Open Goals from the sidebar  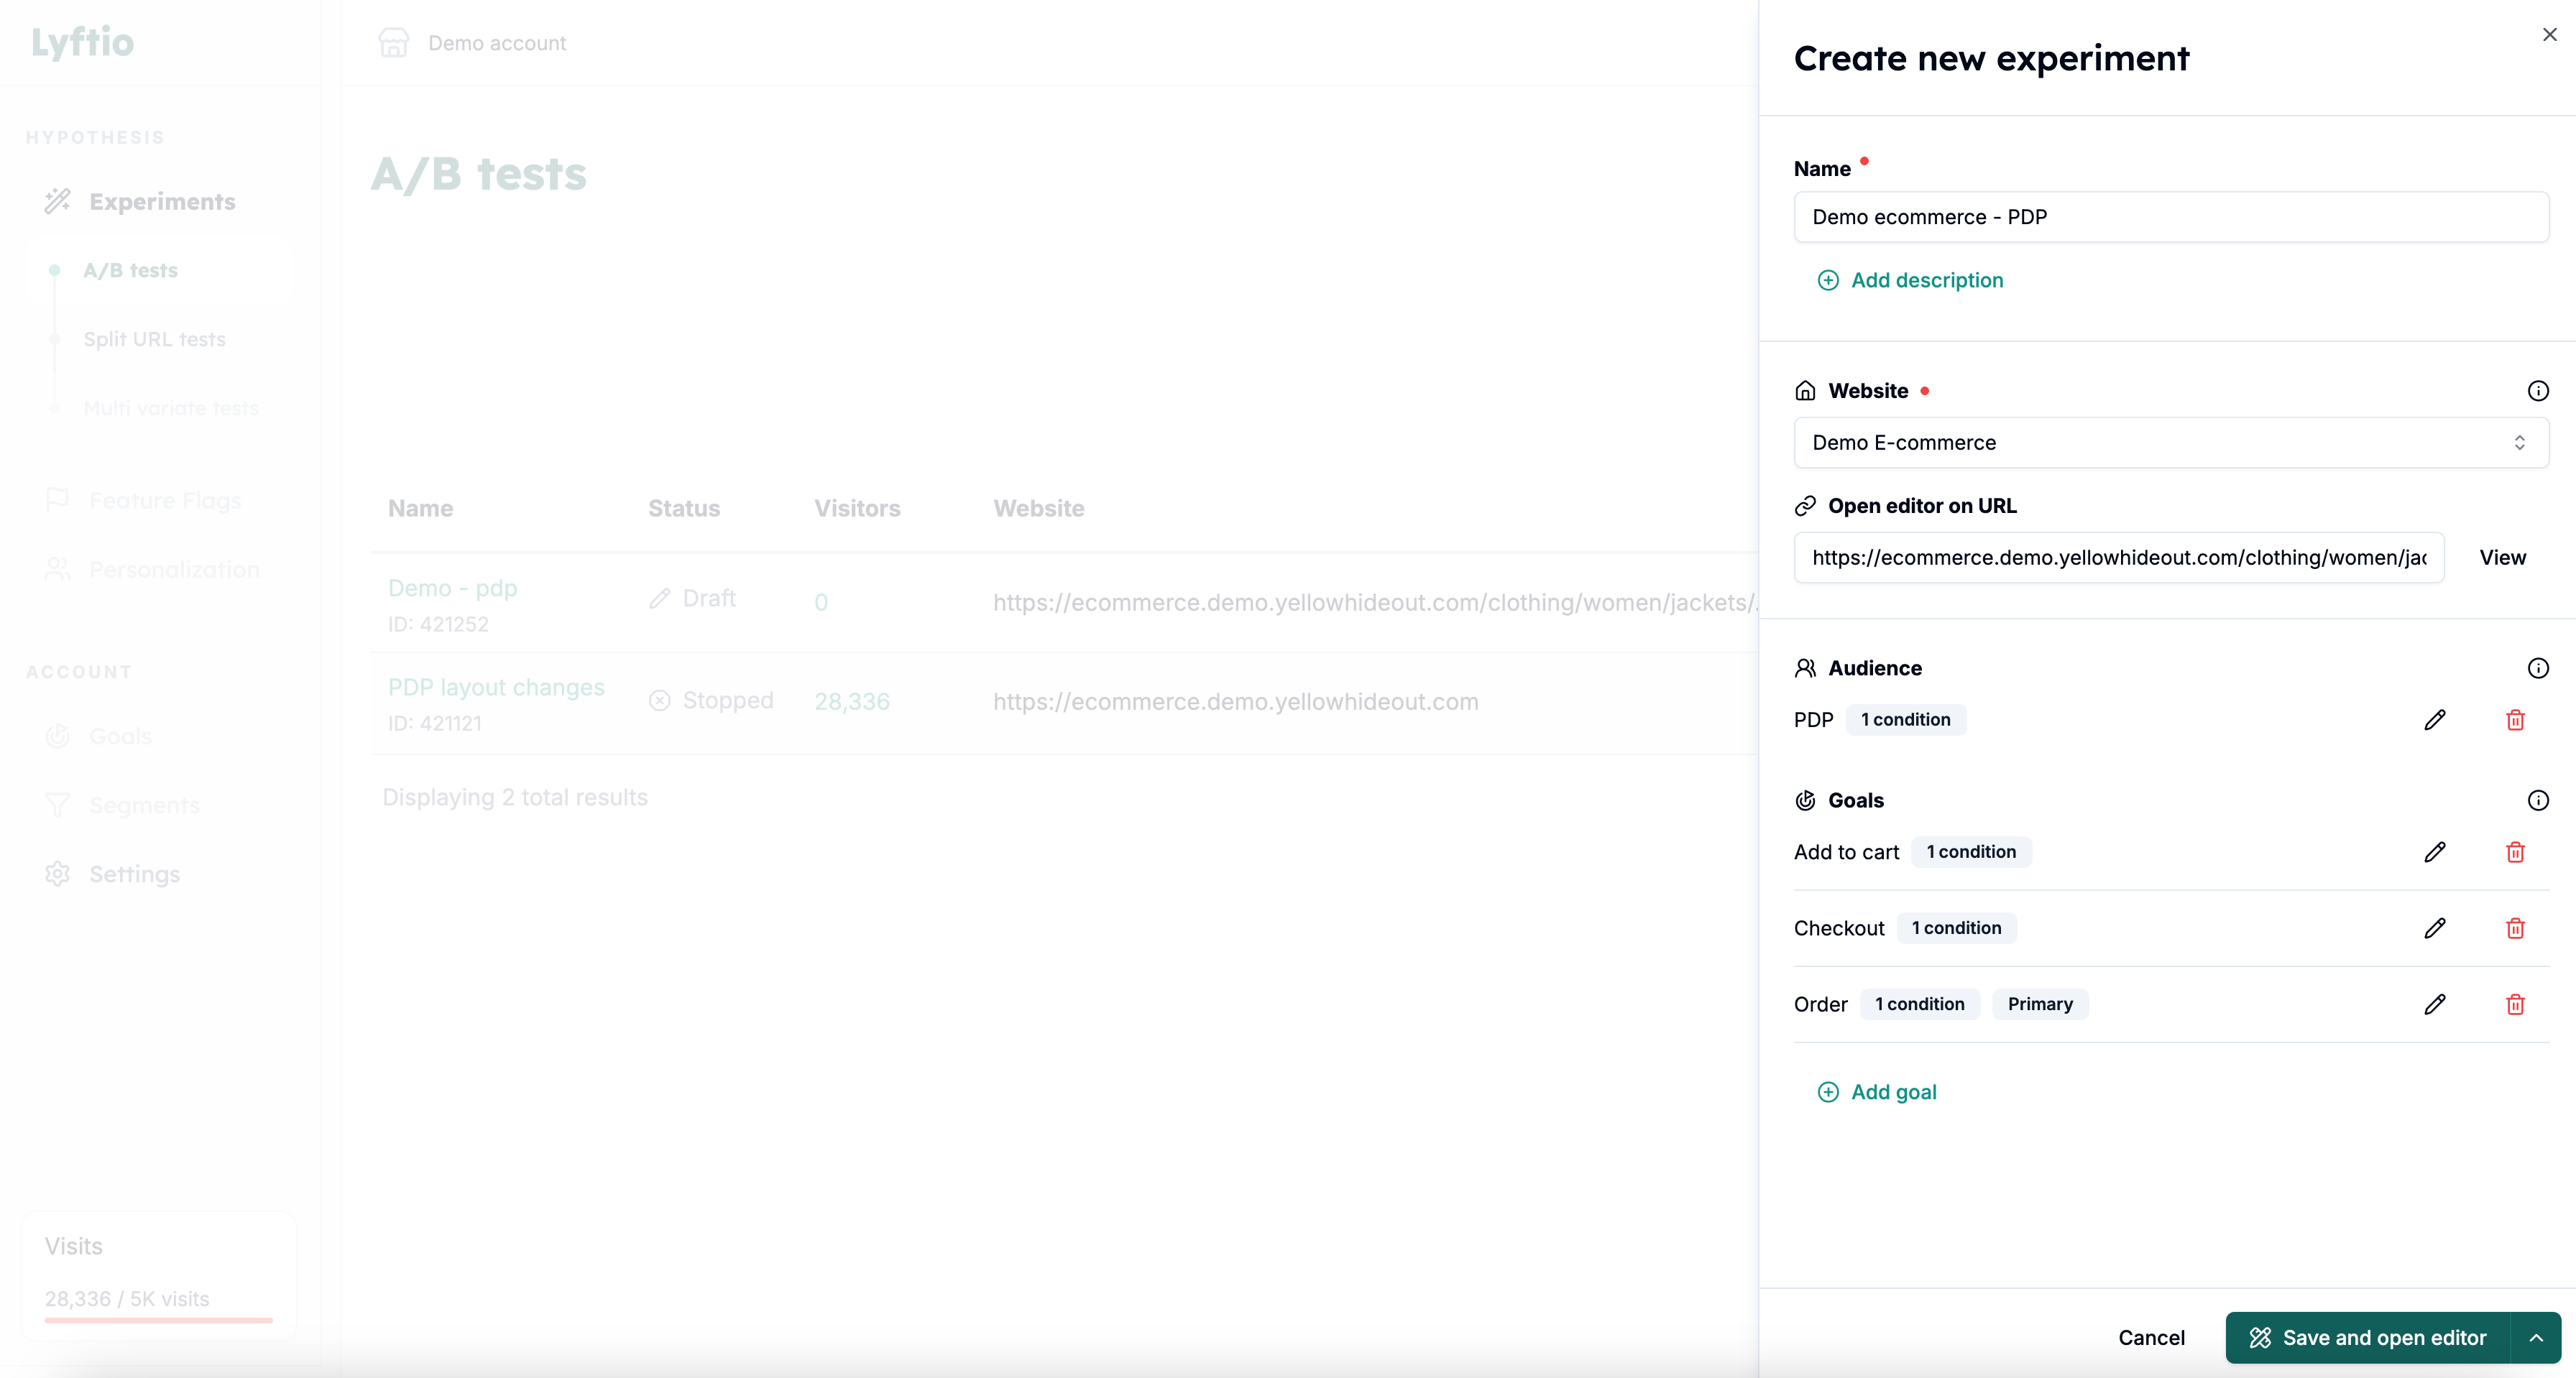tap(120, 736)
